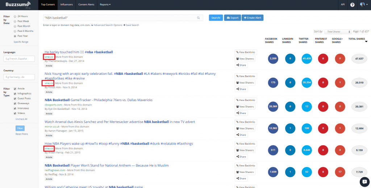Click the total shares bubble 12,684

pos(359,128)
